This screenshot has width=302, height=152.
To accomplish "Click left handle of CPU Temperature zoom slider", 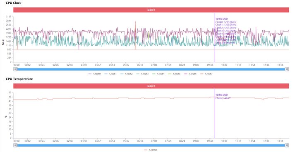I will click(x=15, y=145).
